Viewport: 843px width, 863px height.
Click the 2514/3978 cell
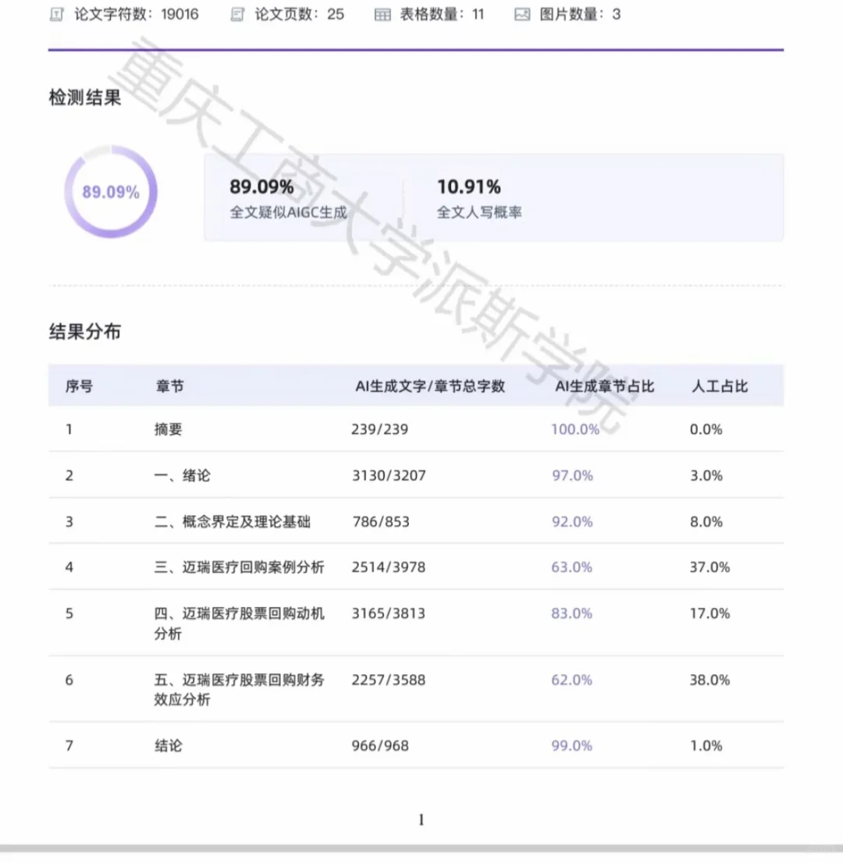coord(389,567)
